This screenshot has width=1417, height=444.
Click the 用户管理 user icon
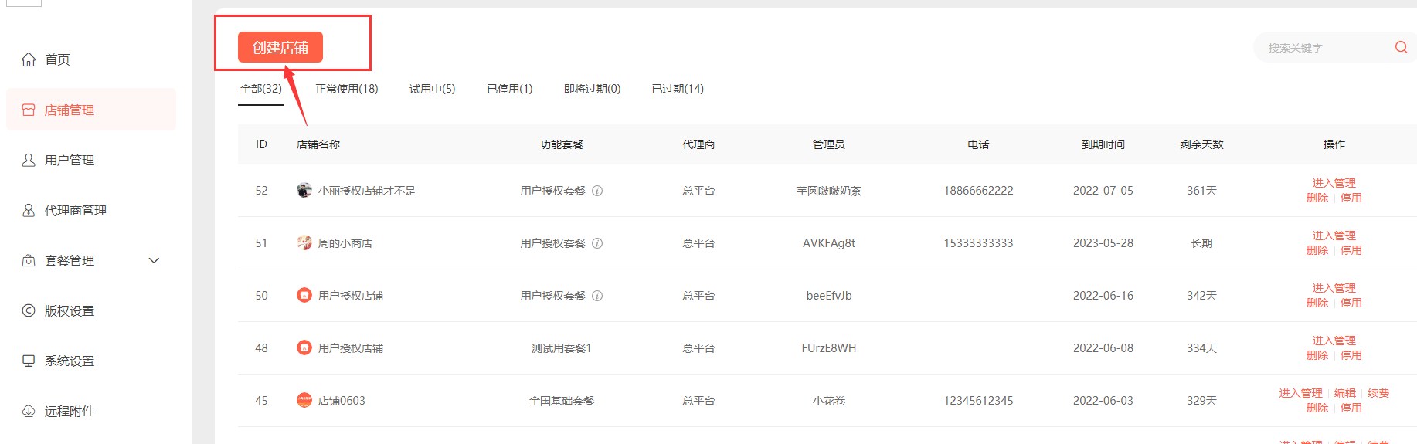[29, 160]
